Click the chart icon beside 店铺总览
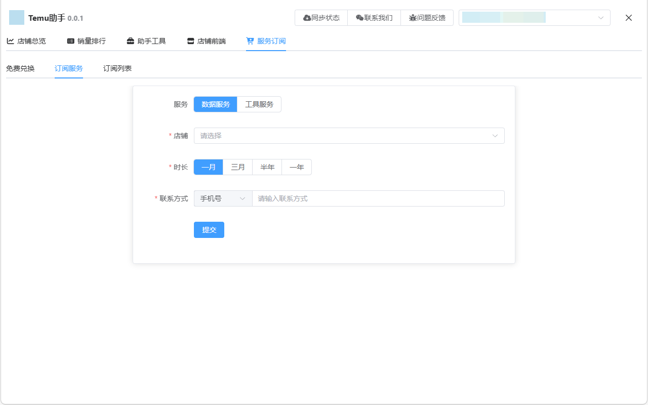The width and height of the screenshot is (648, 405). tap(11, 41)
